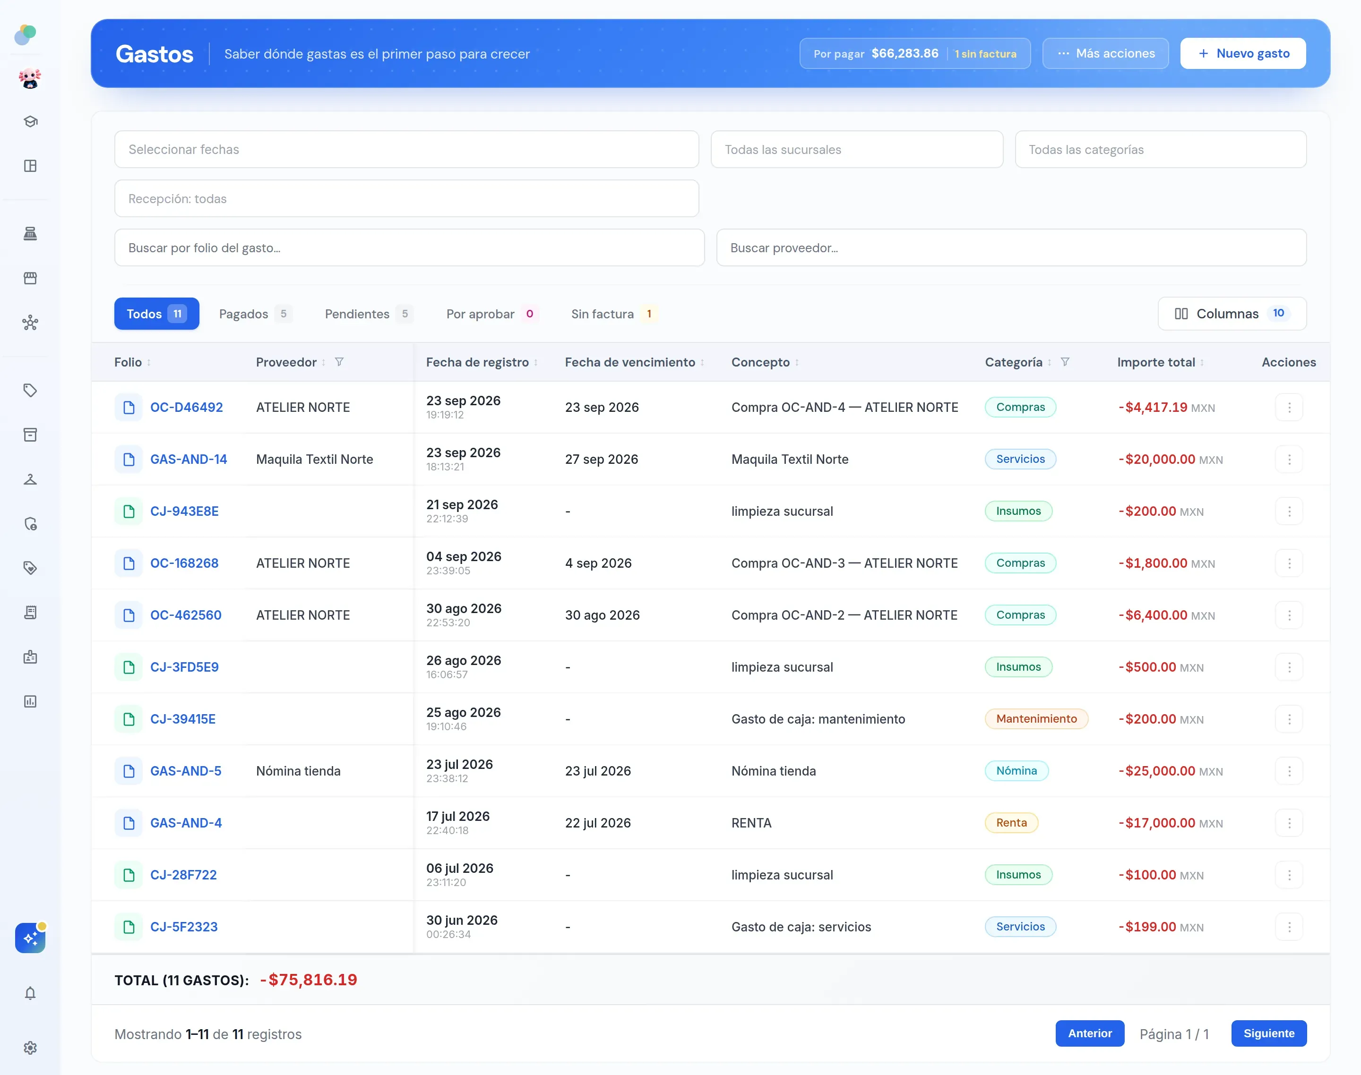The width and height of the screenshot is (1361, 1075).
Task: Click the Por pagar $66,283.86 summary
Action: [914, 53]
